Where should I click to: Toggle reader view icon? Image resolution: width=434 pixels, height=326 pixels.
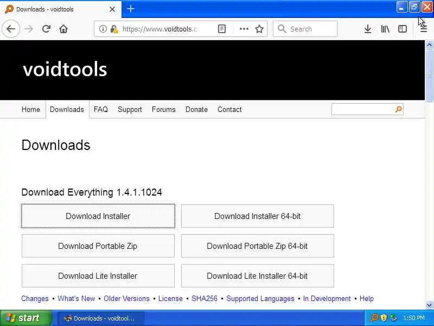coord(222,29)
